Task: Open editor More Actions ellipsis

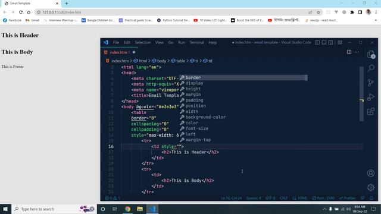Action: [357, 52]
